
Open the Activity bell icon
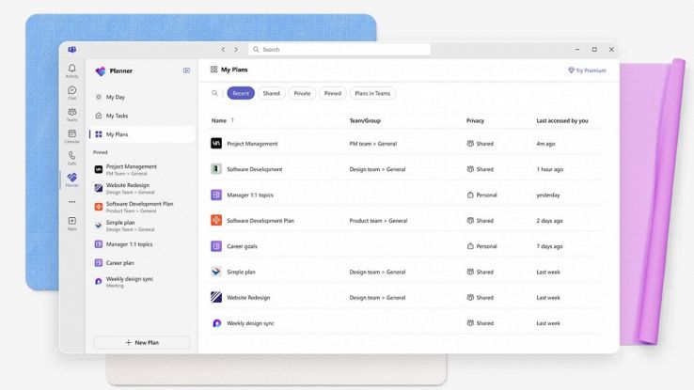click(71, 68)
